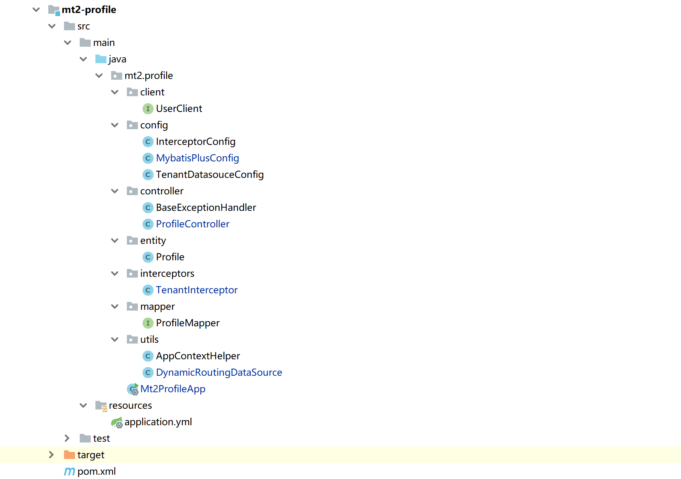Click the DynamicRoutingDataSource class icon
The width and height of the screenshot is (681, 479).
tap(148, 372)
